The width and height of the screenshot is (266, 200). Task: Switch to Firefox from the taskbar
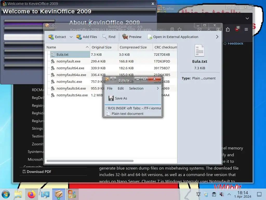[x=32, y=194]
